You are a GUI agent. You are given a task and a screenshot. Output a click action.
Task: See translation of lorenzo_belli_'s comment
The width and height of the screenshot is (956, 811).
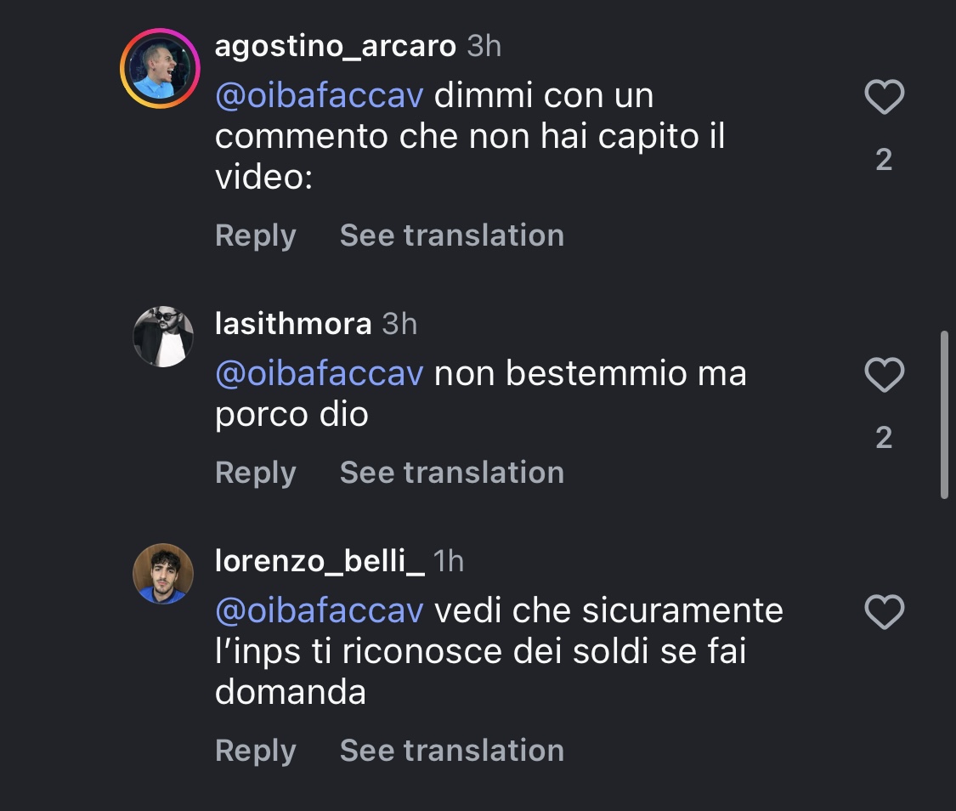click(x=451, y=751)
